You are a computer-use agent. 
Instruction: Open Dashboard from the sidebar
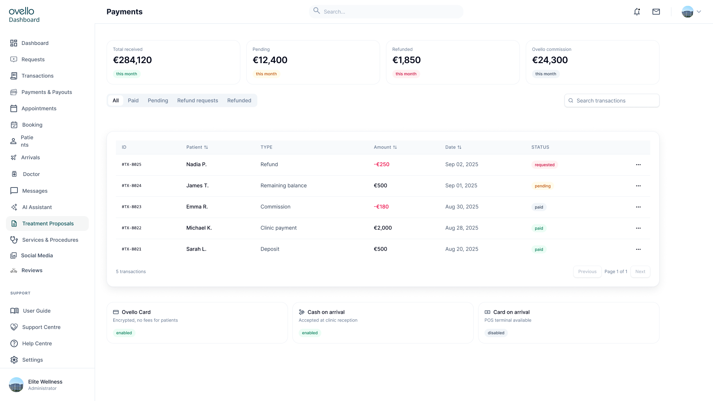[x=35, y=43]
